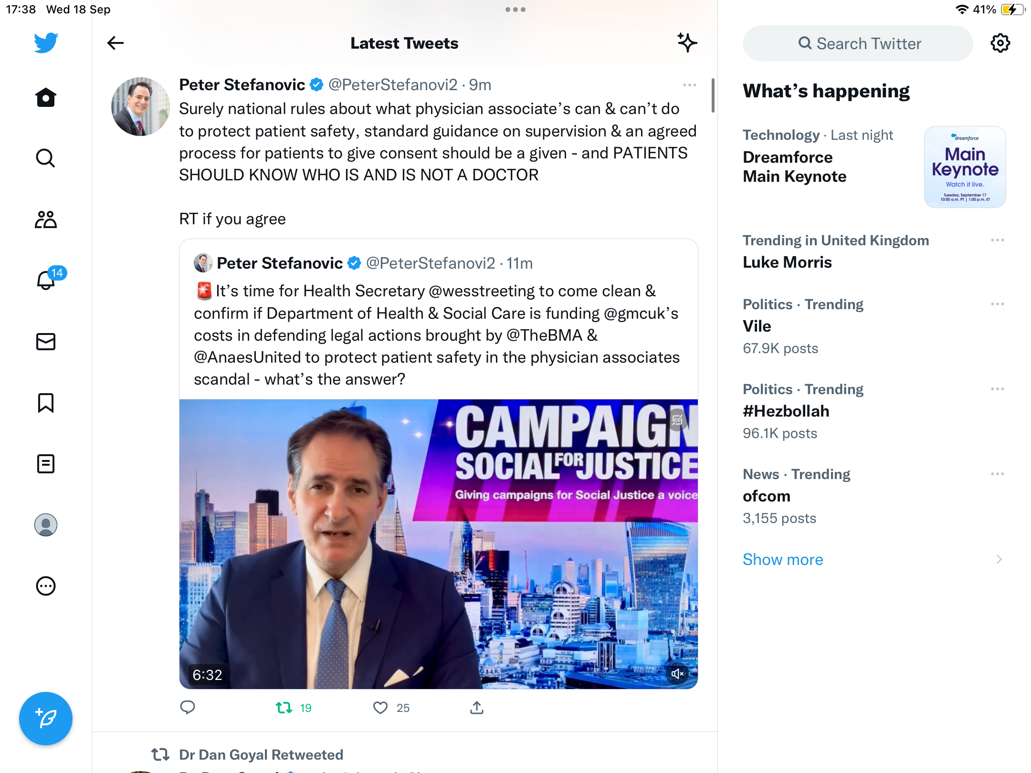This screenshot has width=1031, height=773.
Task: Open more options for Peter Stefanovic's tweet
Action: tap(689, 85)
